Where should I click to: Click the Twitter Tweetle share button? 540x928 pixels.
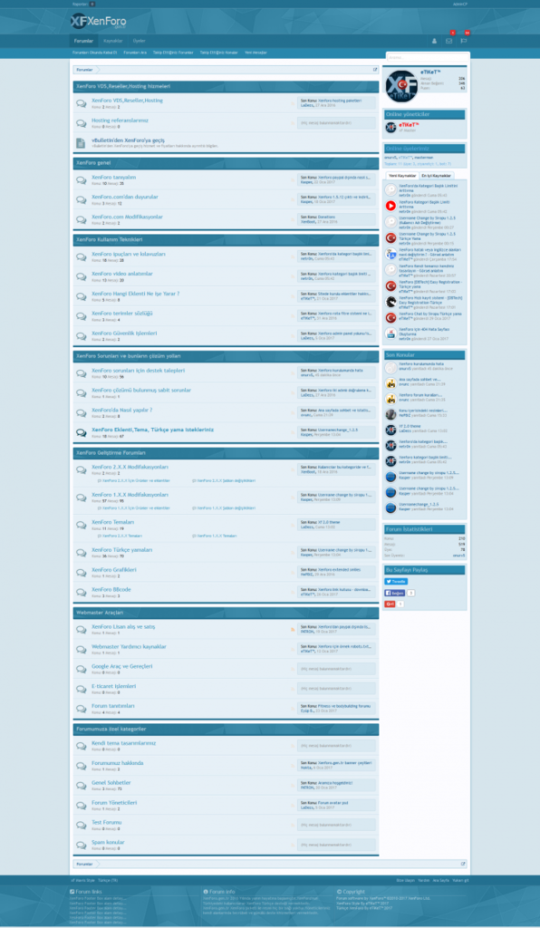click(x=396, y=581)
